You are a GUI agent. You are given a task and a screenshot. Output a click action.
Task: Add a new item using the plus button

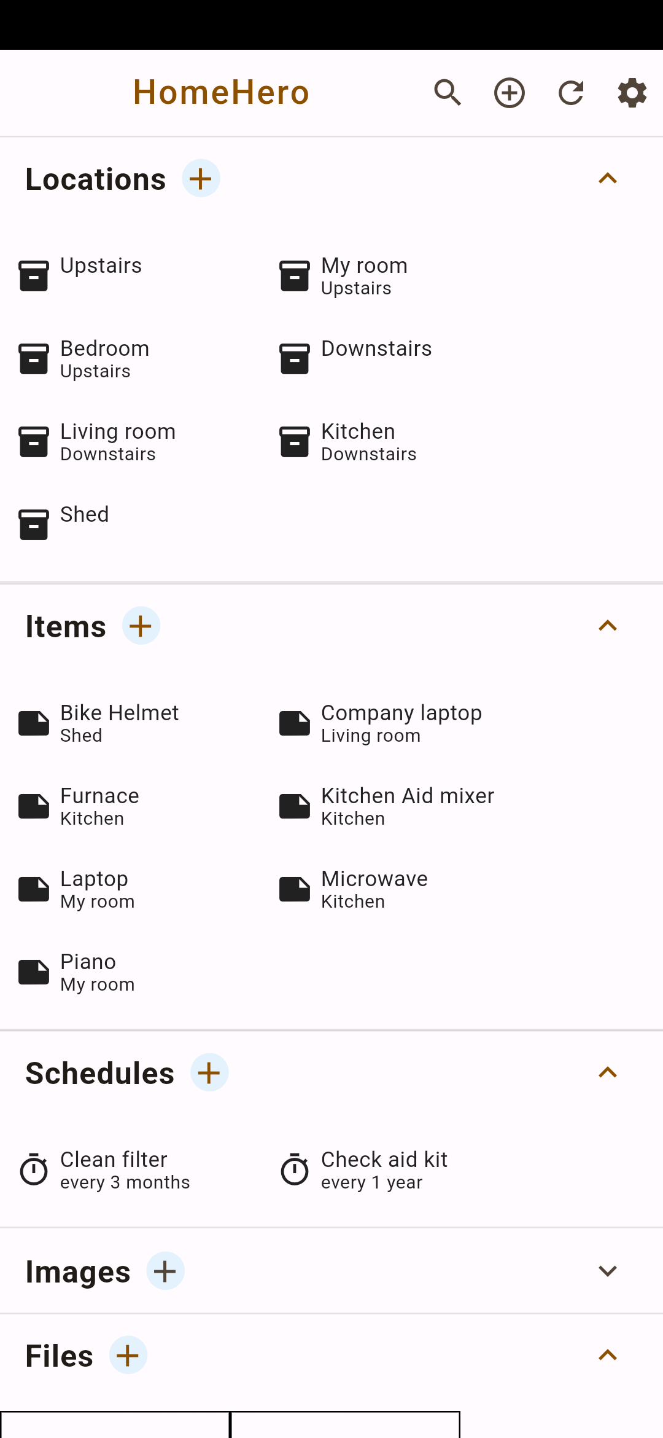point(140,625)
